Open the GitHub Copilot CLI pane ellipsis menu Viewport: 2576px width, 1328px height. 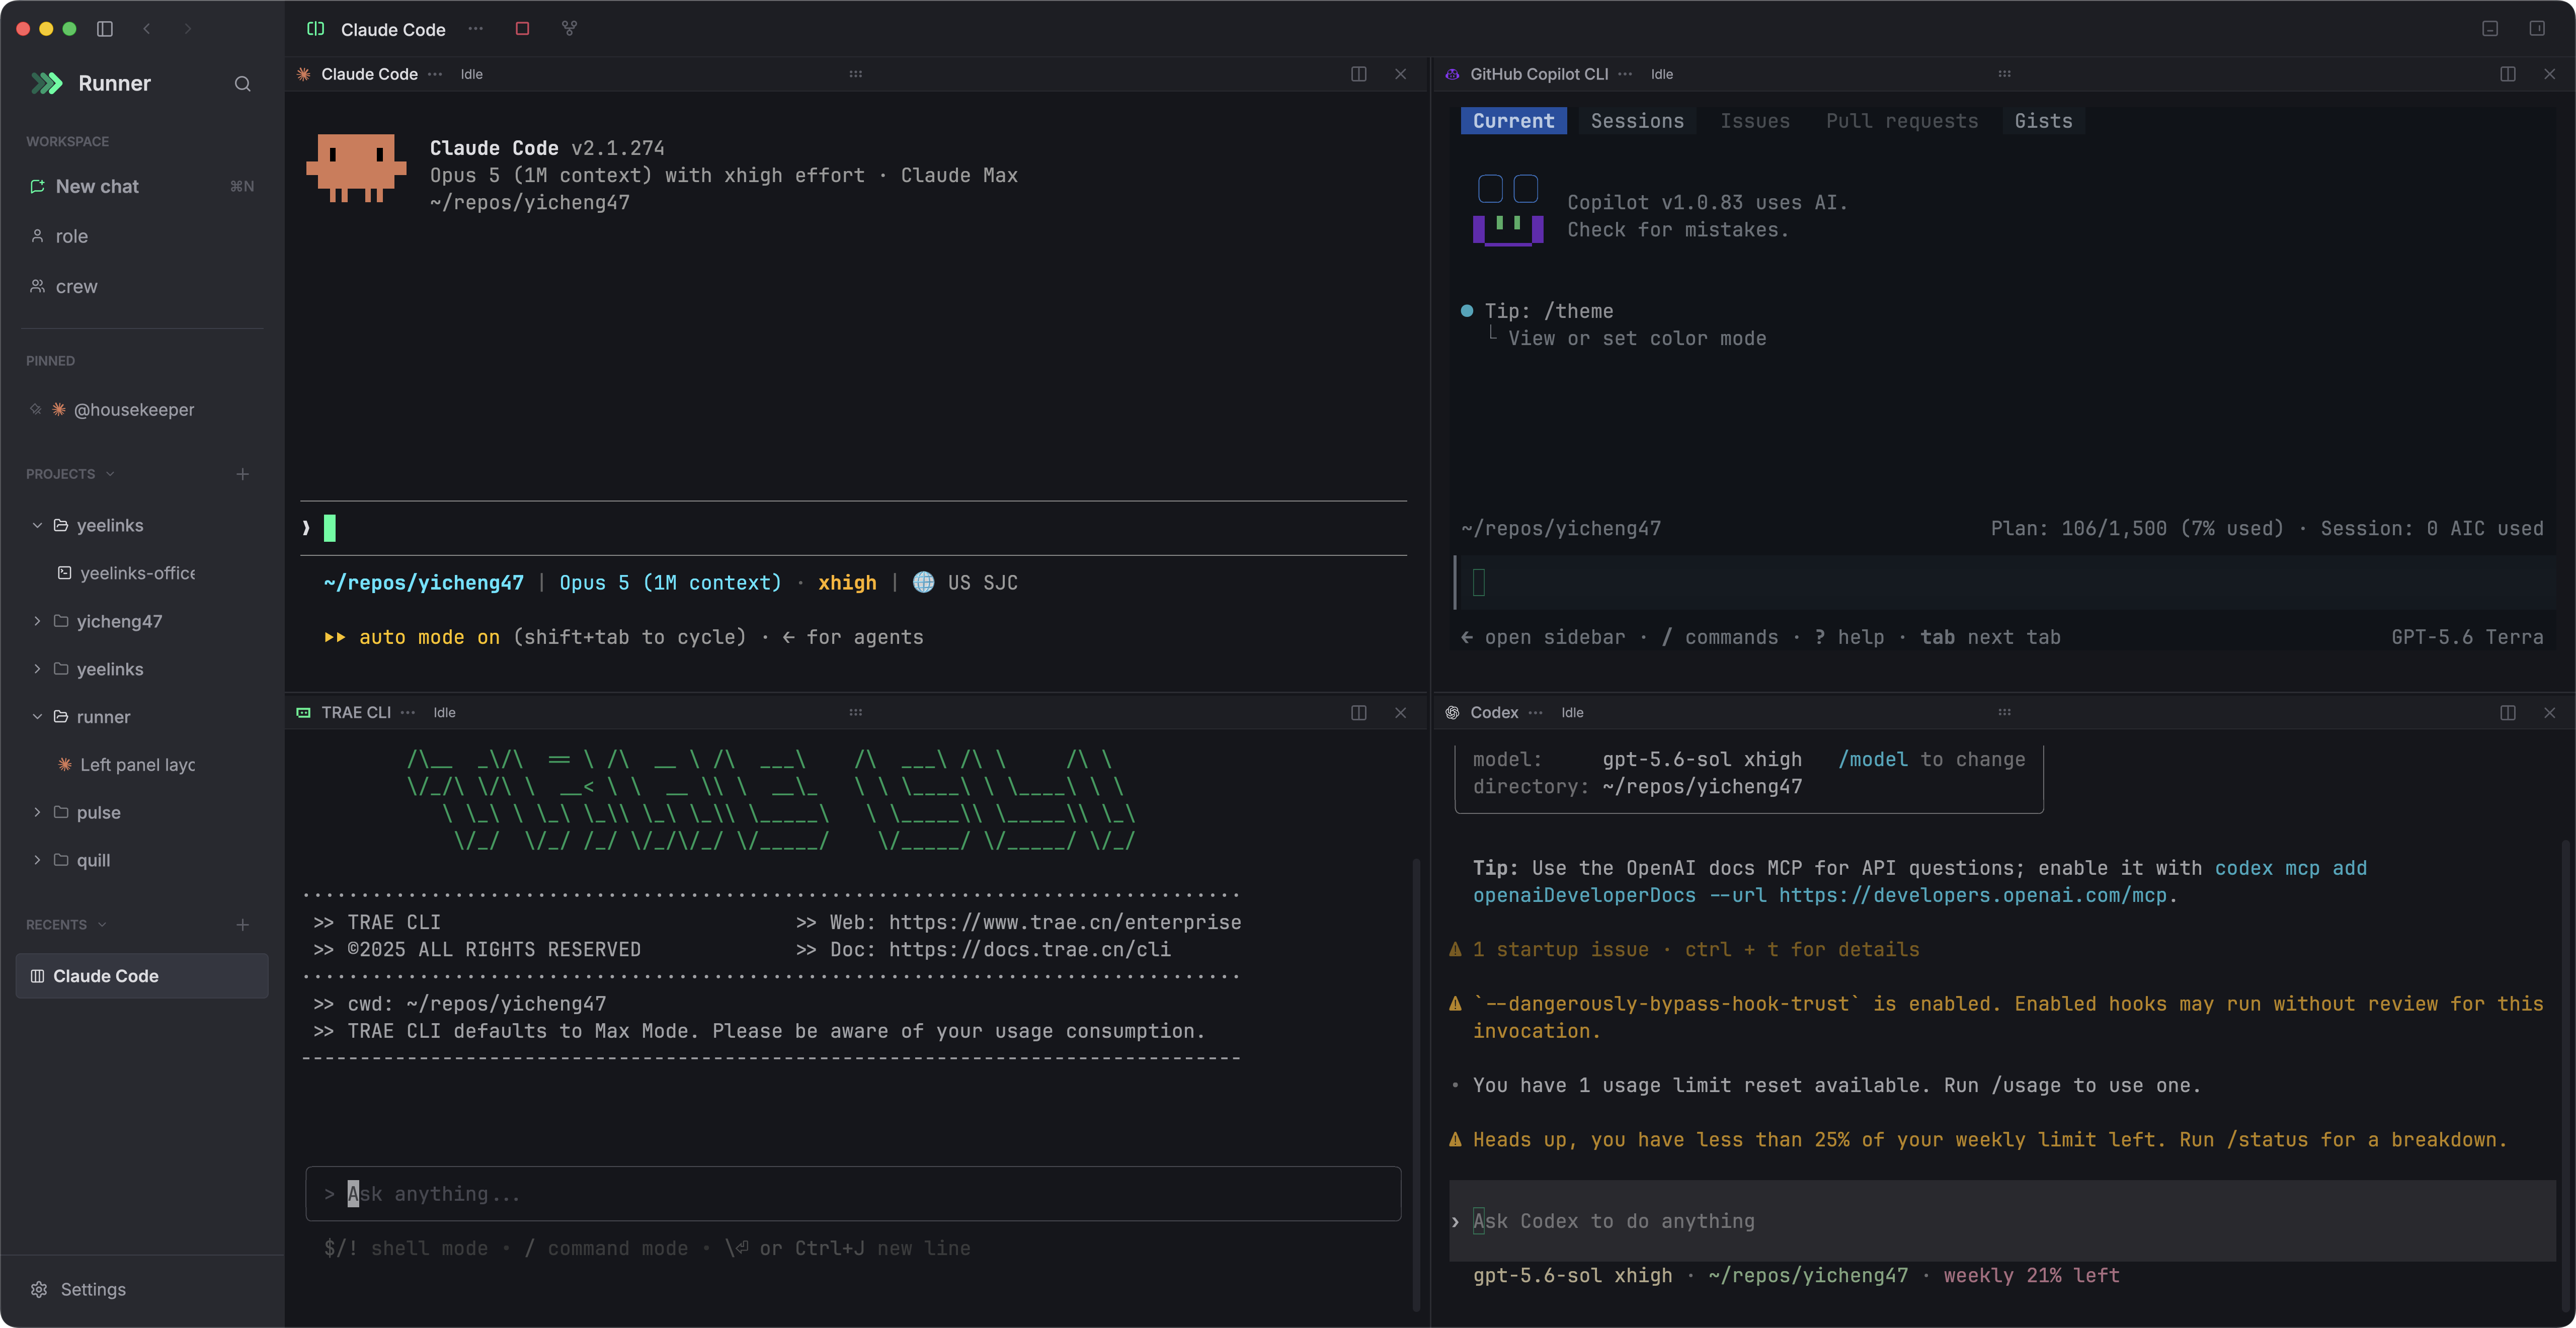click(1625, 74)
